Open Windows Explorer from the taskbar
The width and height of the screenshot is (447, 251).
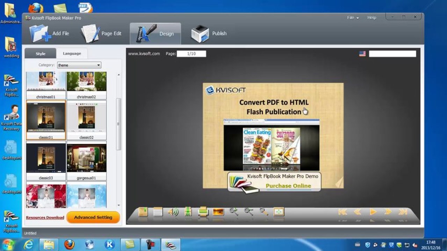pos(49,245)
